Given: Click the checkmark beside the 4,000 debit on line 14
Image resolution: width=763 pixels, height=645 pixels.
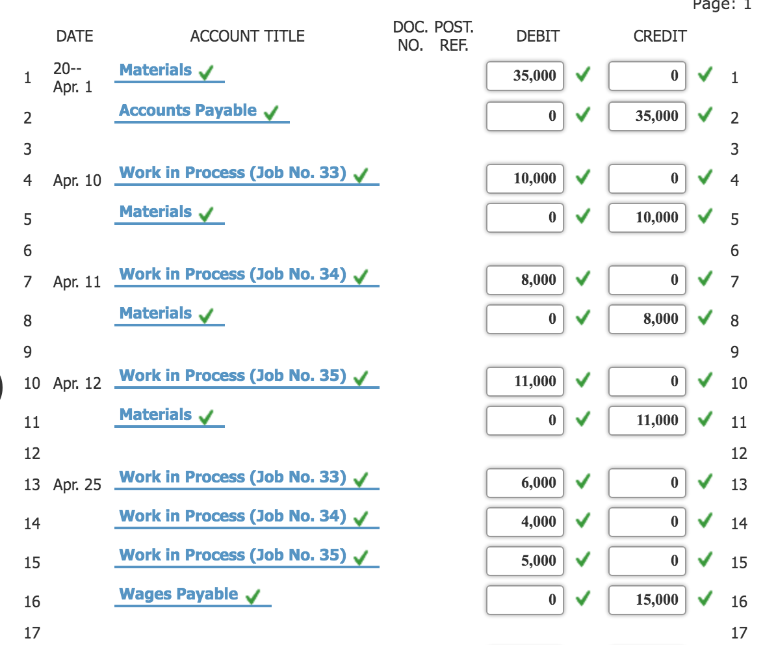Looking at the screenshot, I should click(x=582, y=521).
